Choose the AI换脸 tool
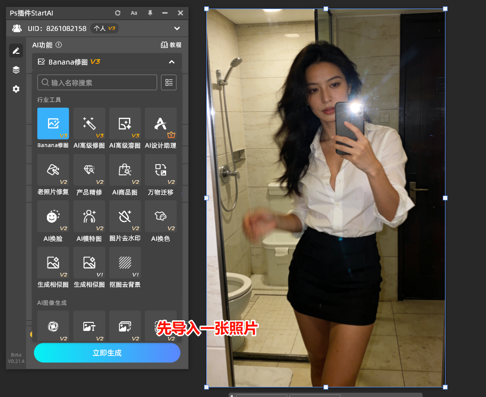Screen dimensions: 486x397 (x=53, y=216)
